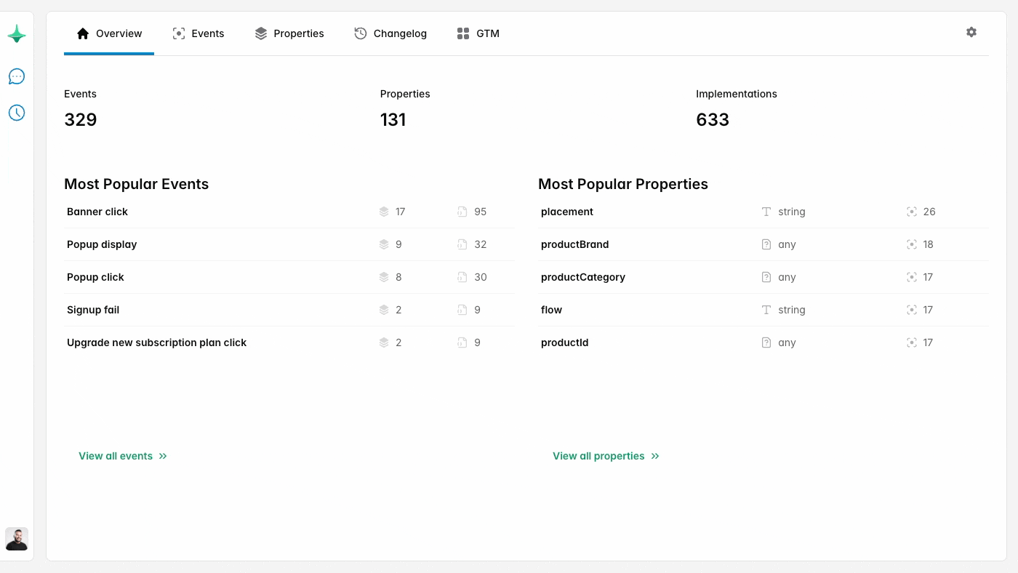Click the file icon next to Popup display count

click(x=461, y=244)
